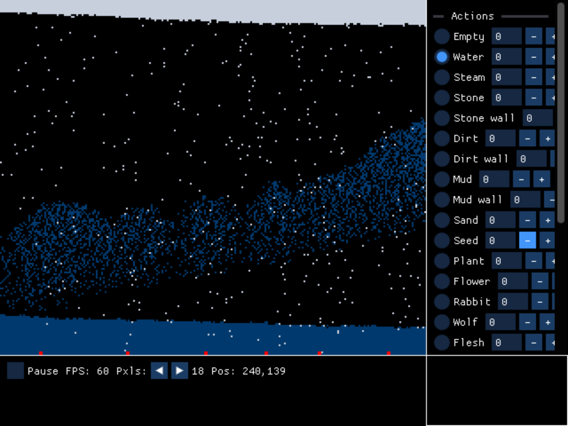Decrease the Rabbit count
Screen dimensions: 568x426
point(540,302)
